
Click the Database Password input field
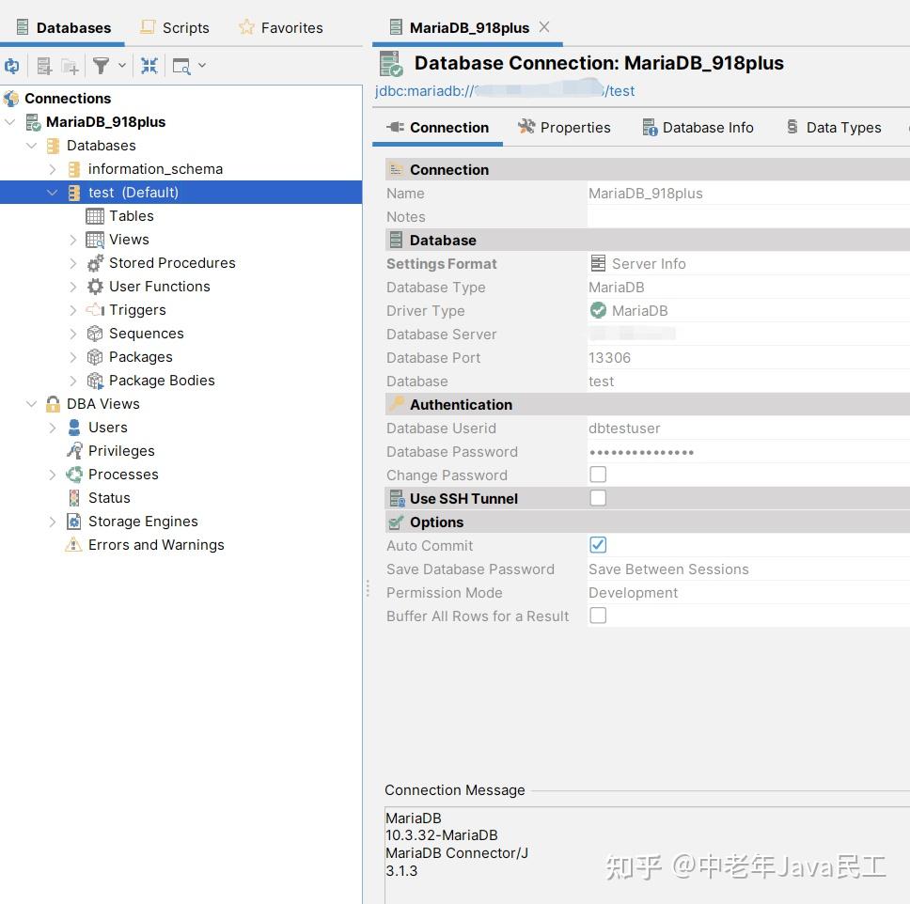coord(658,451)
